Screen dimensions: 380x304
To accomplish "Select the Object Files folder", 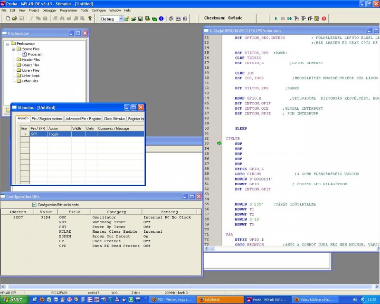I will pos(30,65).
